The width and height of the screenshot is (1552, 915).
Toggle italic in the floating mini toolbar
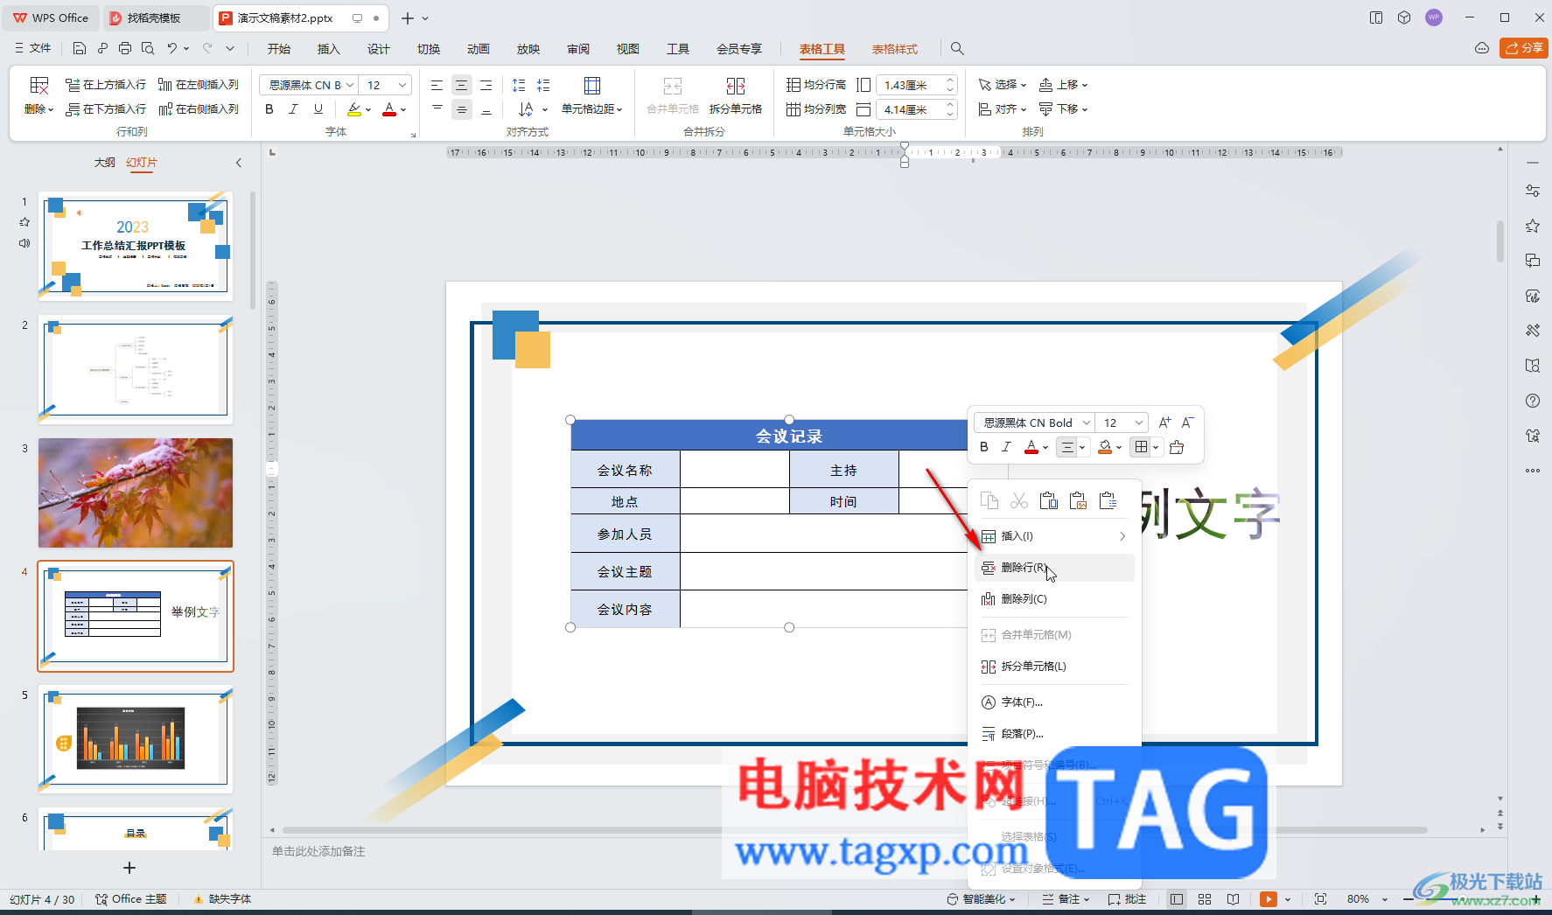1006,447
